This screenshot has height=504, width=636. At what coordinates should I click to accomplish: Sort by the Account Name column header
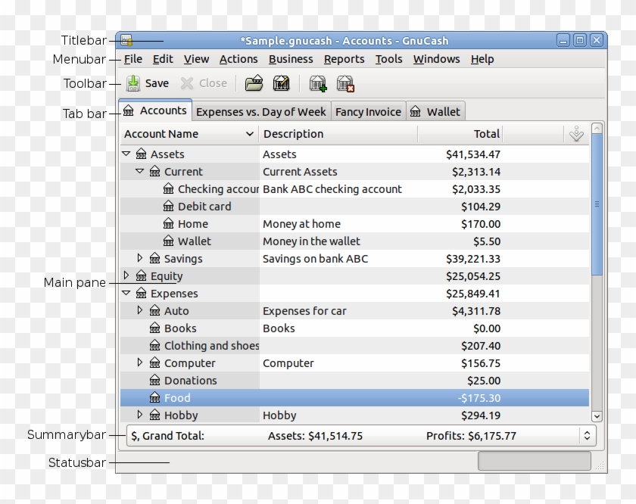(189, 134)
